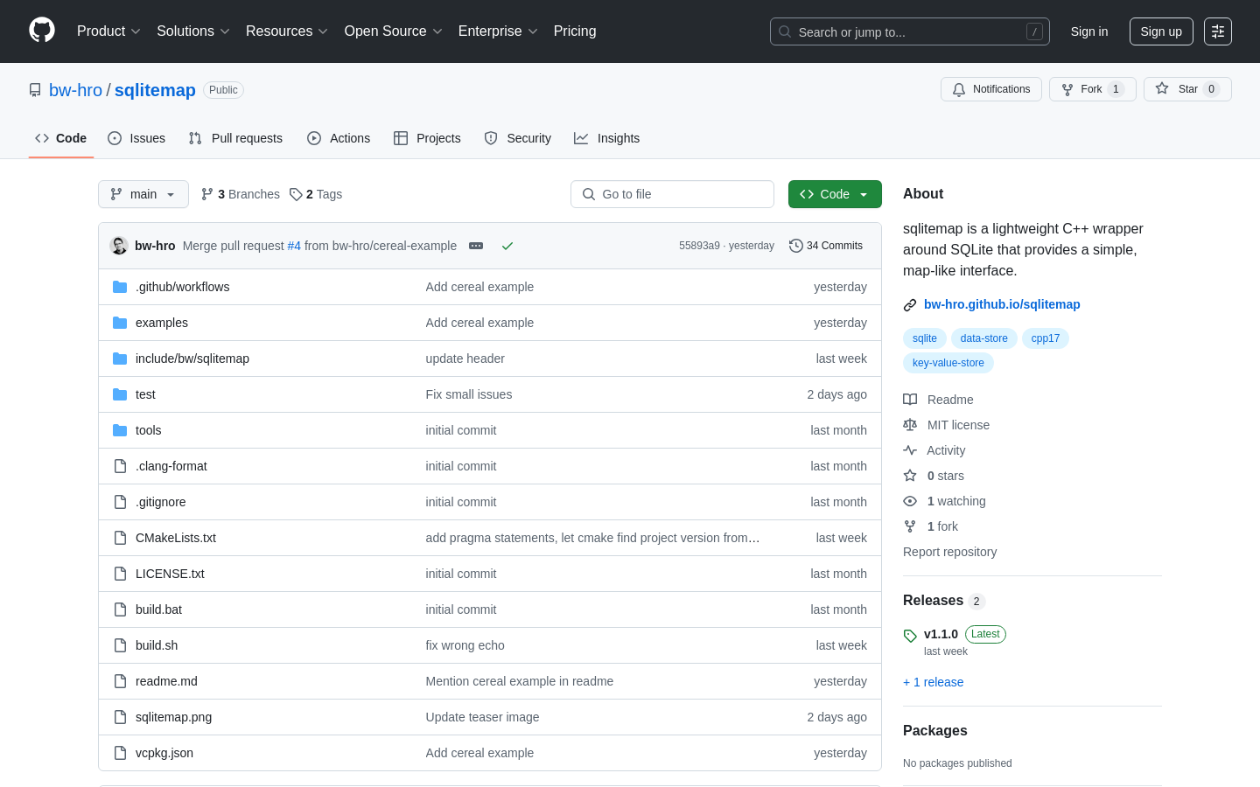Switch to the Actions tab

coord(339,138)
